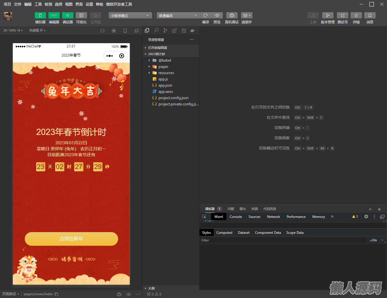387x298 pixels.
Task: Click the search icon in sidebar
Action: [x=156, y=30]
